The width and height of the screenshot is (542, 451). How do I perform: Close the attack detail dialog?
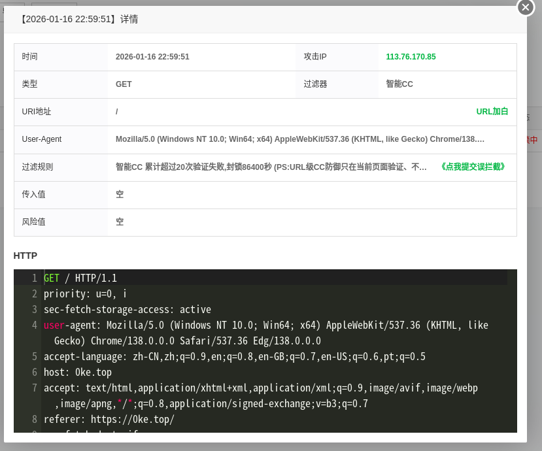(x=525, y=8)
